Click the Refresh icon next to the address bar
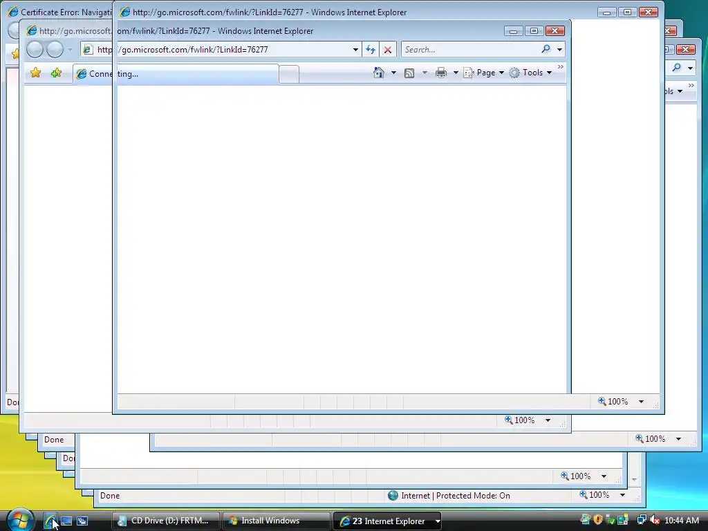This screenshot has height=531, width=708. 371,50
